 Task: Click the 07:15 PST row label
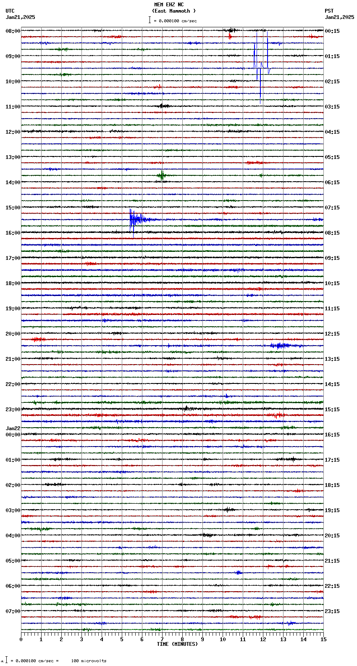pos(332,208)
